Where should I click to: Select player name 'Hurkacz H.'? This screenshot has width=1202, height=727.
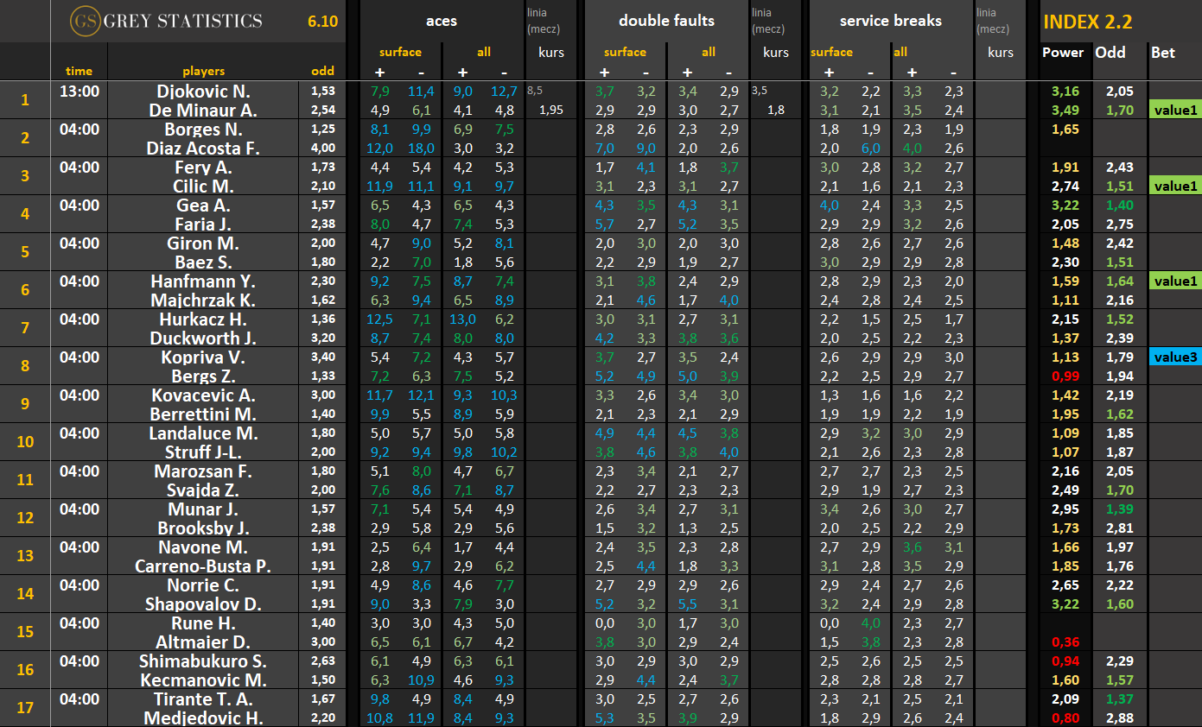204,319
